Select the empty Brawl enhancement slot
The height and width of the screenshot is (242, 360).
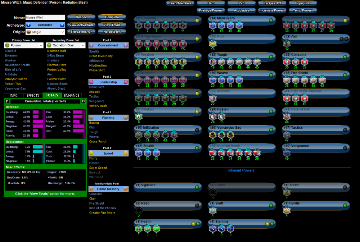click(213, 192)
